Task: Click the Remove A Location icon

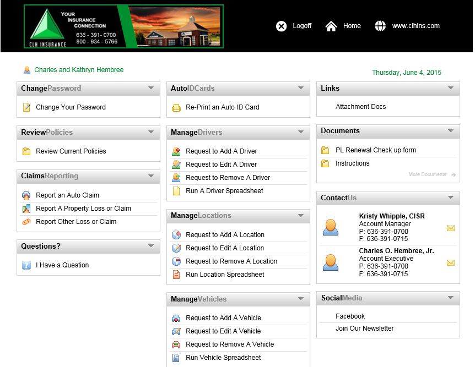Action: [176, 261]
